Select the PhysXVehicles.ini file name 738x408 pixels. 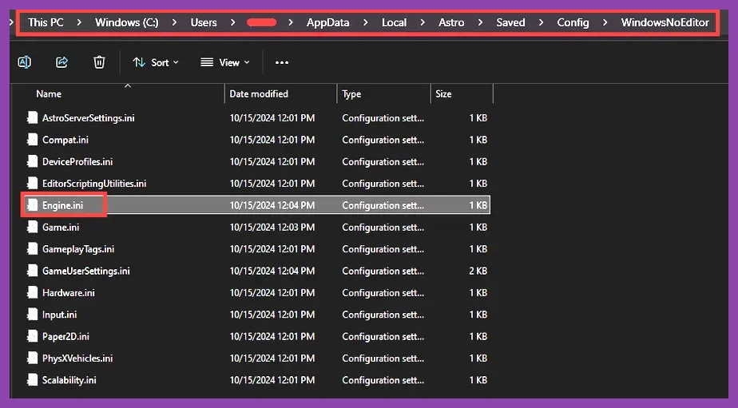tap(77, 358)
